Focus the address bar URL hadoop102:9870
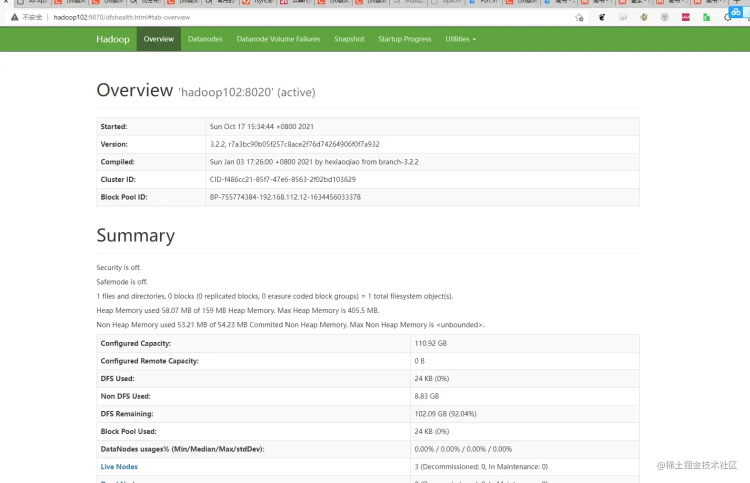This screenshot has height=483, width=750. pyautogui.click(x=121, y=17)
